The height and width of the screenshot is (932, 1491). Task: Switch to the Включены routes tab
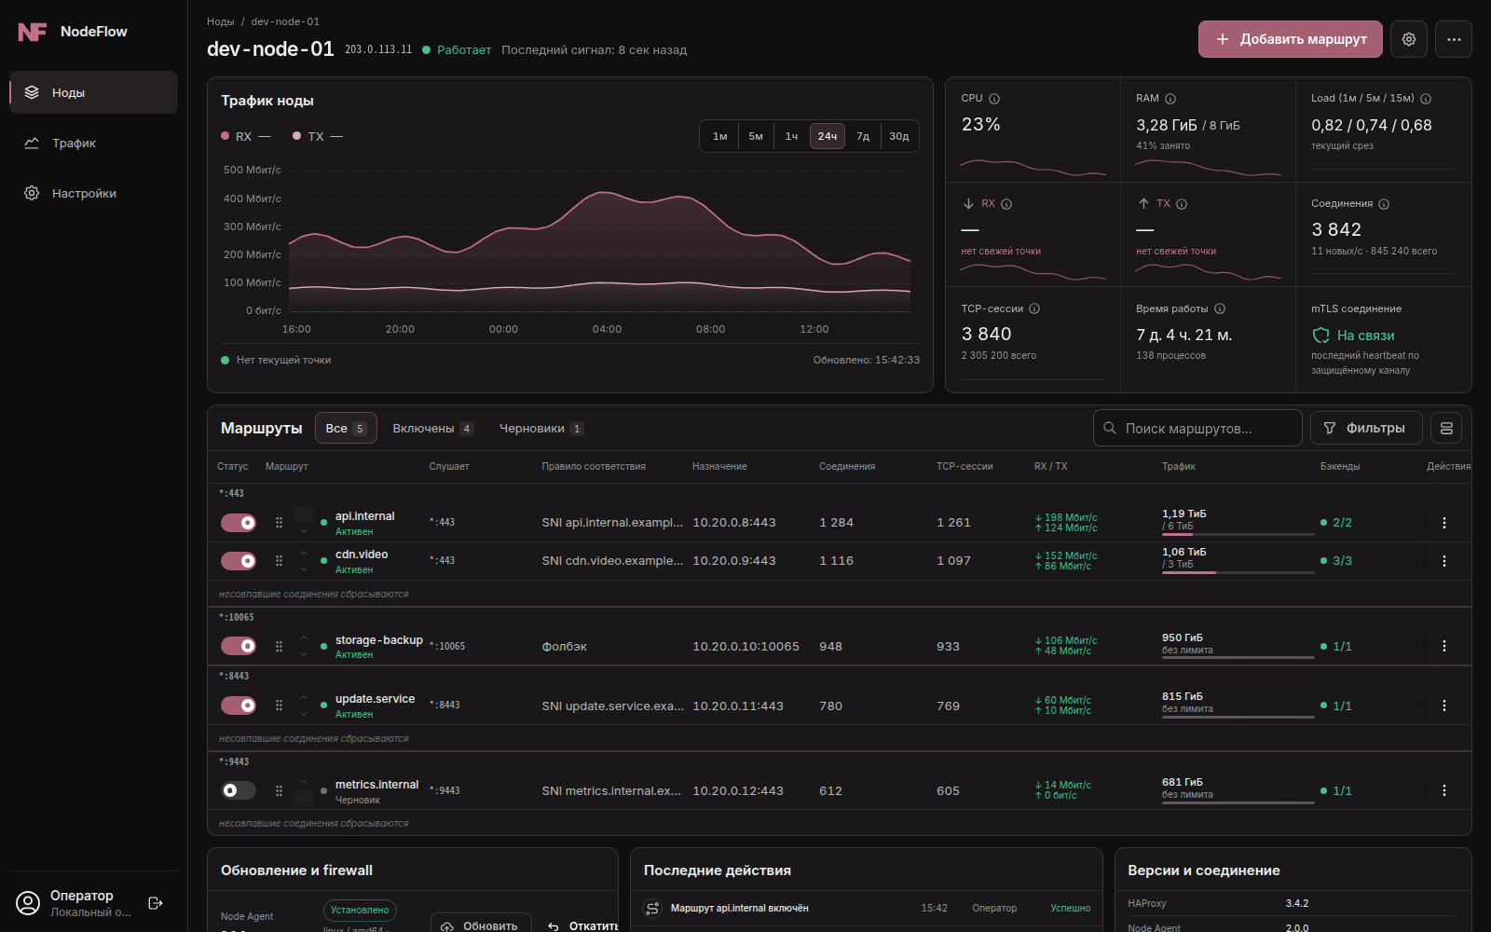[x=433, y=429]
